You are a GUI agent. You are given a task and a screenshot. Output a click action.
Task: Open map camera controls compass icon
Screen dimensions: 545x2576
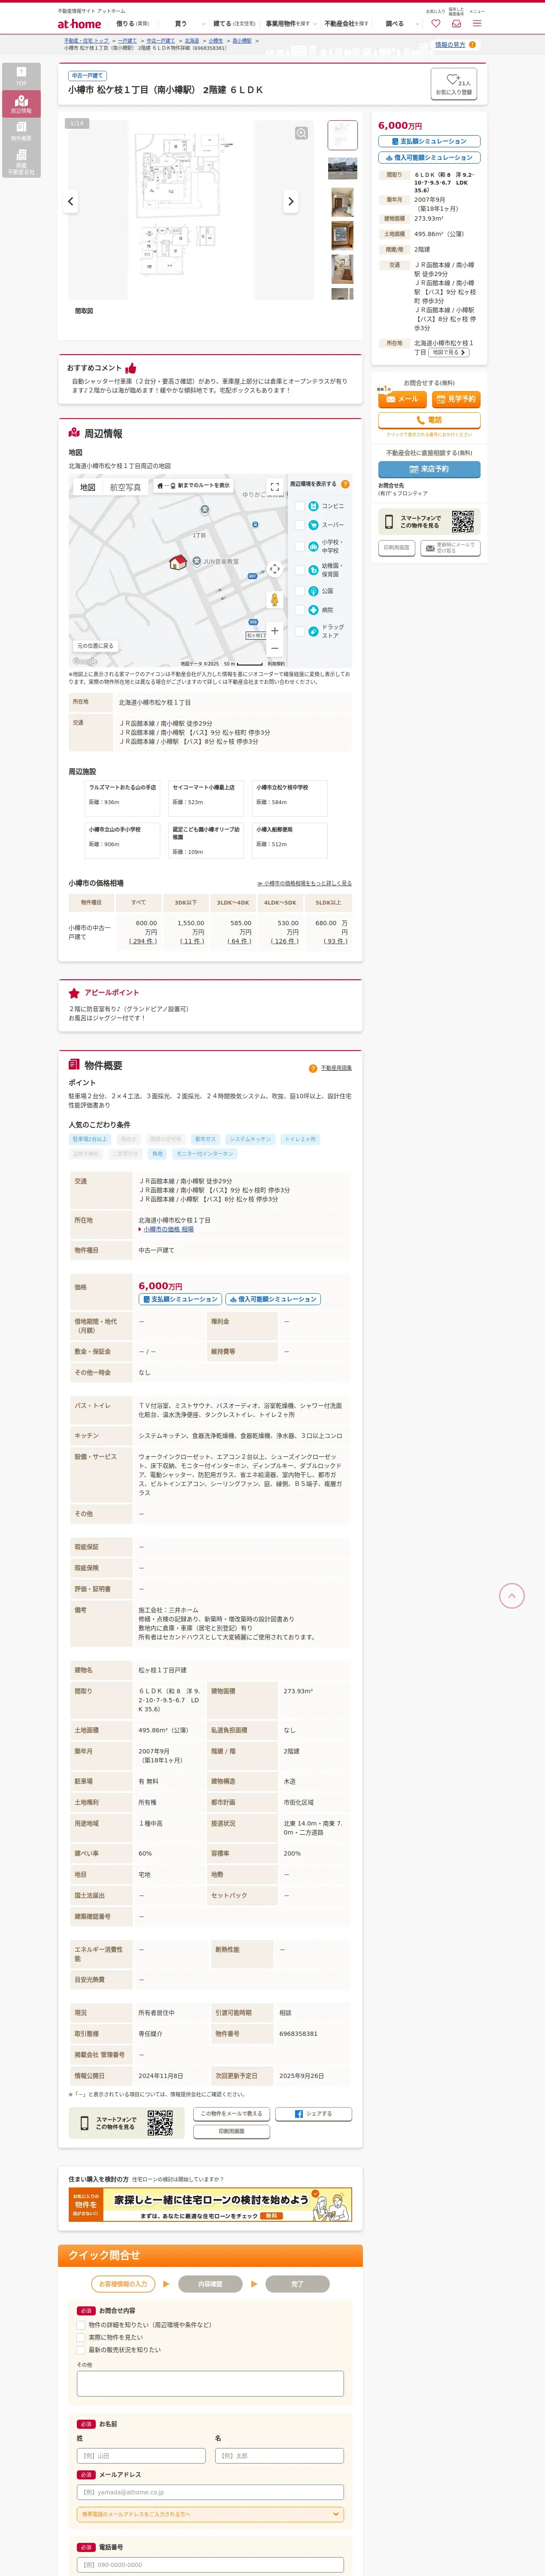coord(274,569)
